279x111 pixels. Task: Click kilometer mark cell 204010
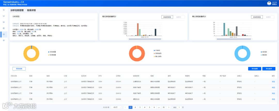click(118, 93)
